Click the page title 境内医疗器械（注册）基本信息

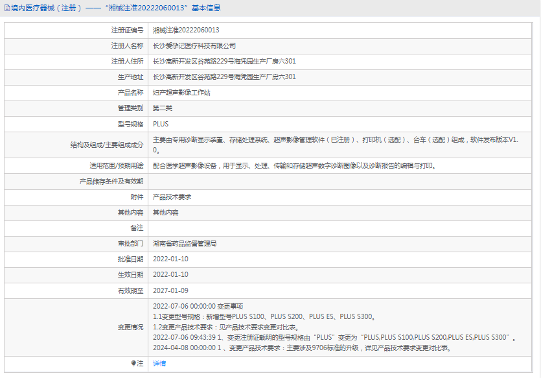pyautogui.click(x=115, y=8)
